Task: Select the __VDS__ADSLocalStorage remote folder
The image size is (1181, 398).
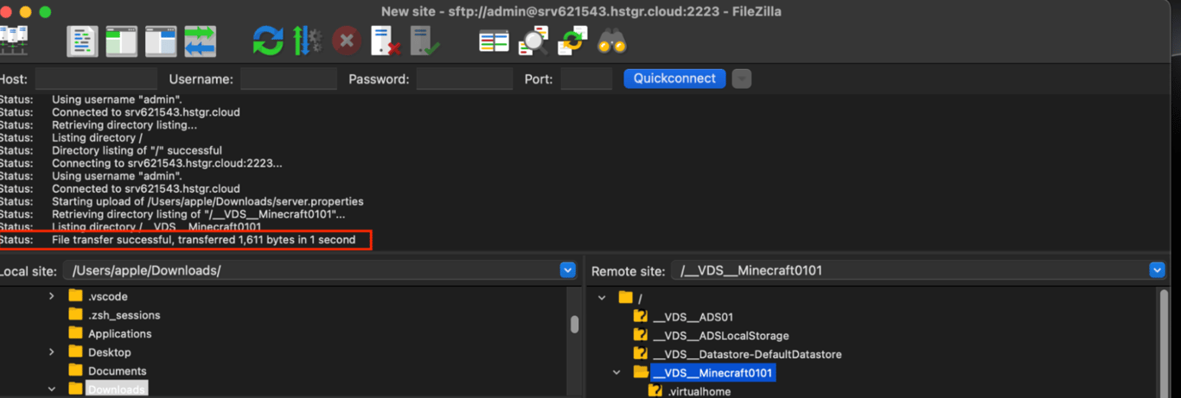Action: coord(720,336)
